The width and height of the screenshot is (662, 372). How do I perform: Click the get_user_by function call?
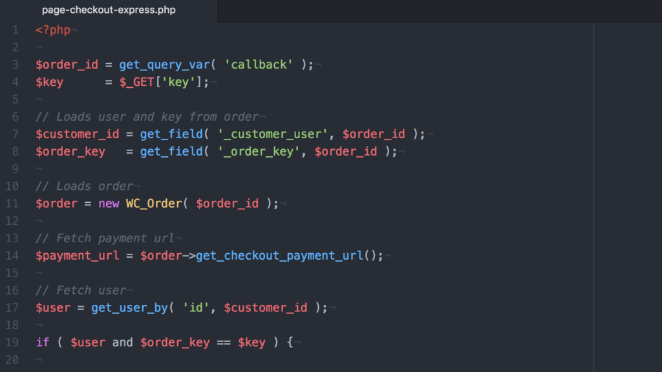coord(129,307)
